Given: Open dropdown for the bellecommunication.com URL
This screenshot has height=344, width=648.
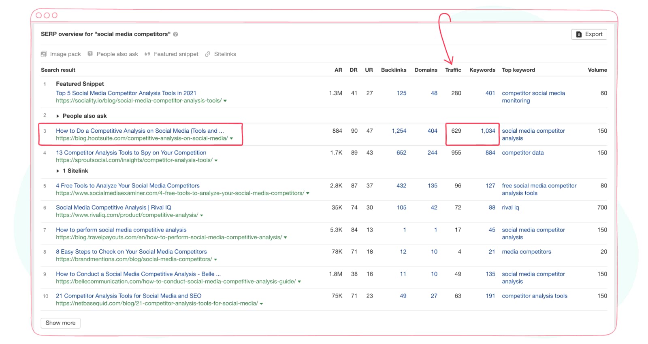Looking at the screenshot, I should click(x=299, y=282).
